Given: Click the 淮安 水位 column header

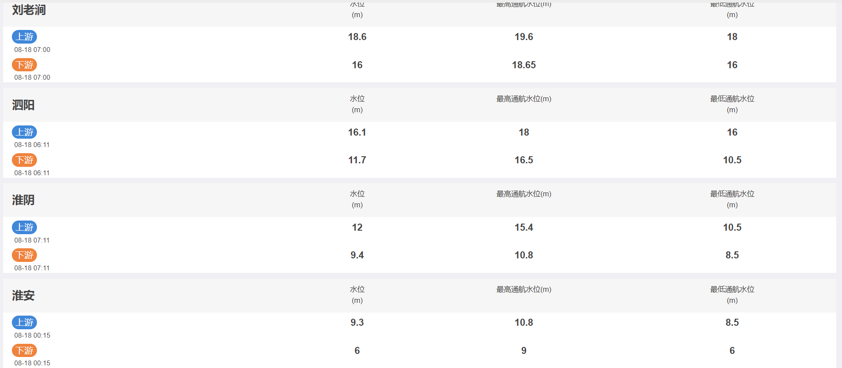Looking at the screenshot, I should (357, 295).
